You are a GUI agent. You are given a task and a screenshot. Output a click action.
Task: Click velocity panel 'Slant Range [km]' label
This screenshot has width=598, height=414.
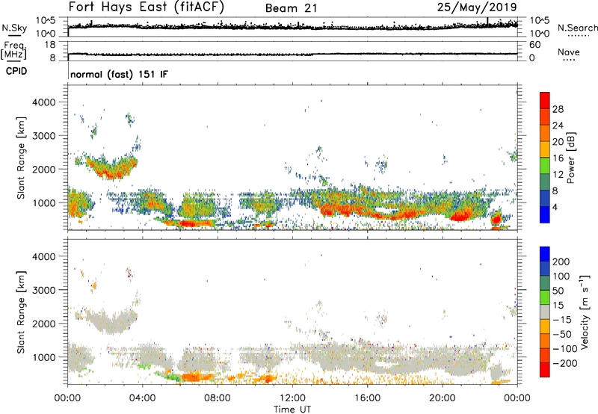point(21,312)
